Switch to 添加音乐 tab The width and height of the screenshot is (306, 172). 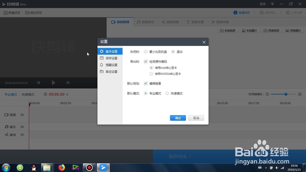(145, 22)
